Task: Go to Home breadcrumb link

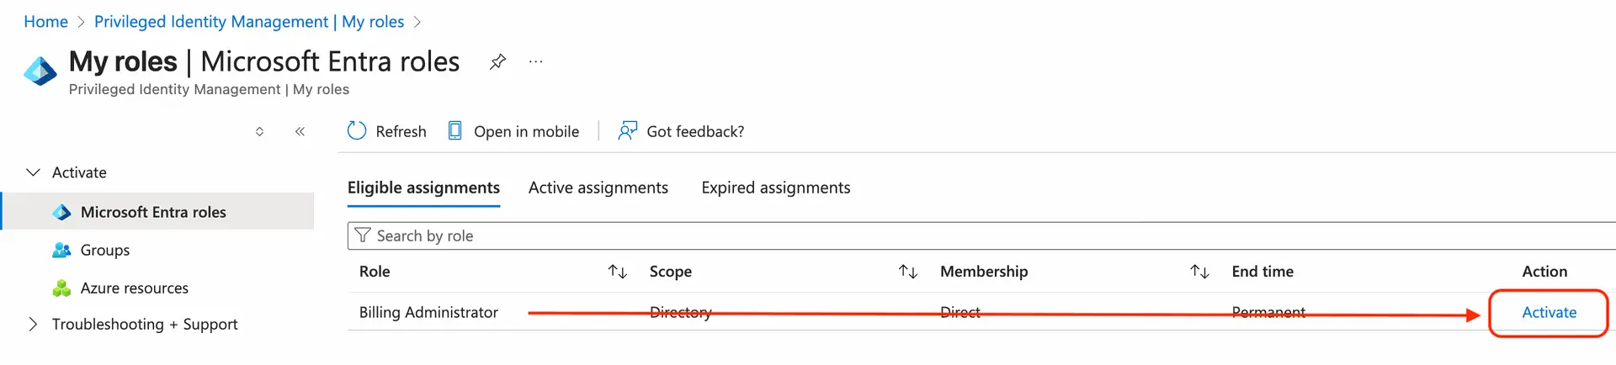Action: click(x=45, y=22)
